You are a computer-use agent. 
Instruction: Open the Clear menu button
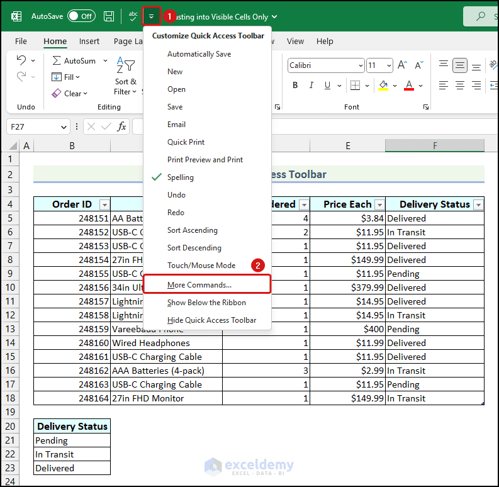tap(69, 94)
